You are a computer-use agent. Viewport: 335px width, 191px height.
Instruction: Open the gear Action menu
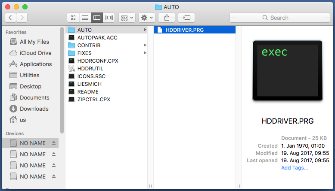coord(147,18)
